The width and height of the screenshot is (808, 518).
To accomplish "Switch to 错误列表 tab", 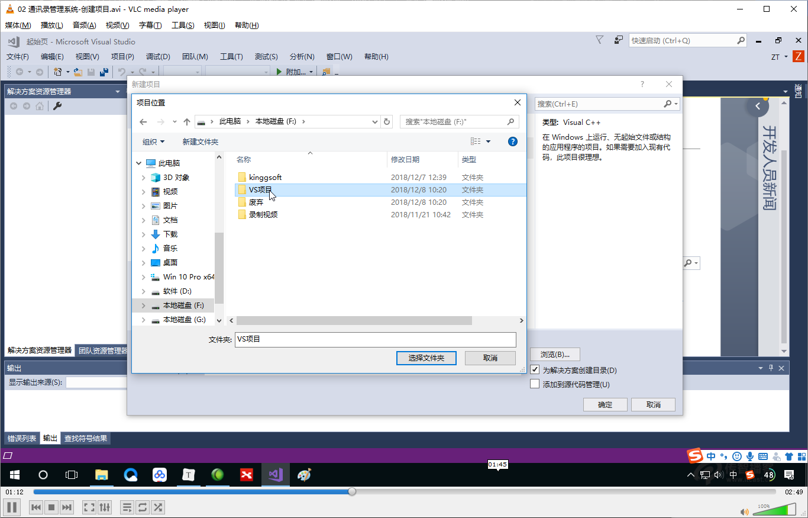I will (22, 439).
